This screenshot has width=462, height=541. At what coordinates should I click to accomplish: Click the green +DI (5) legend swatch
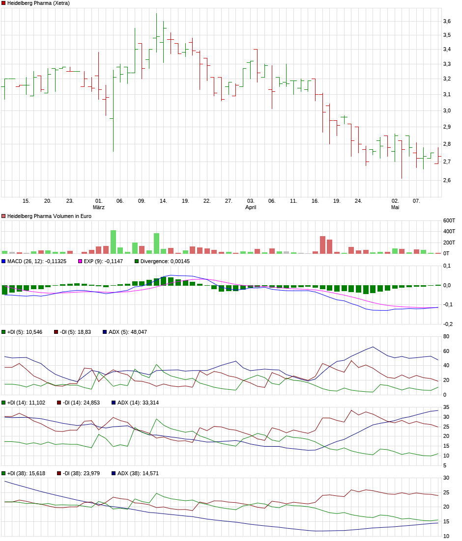coord(3,332)
